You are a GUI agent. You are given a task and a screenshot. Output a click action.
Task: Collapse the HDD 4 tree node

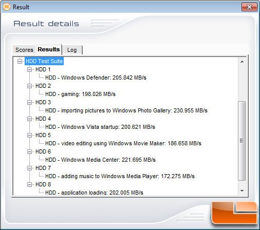(x=30, y=119)
